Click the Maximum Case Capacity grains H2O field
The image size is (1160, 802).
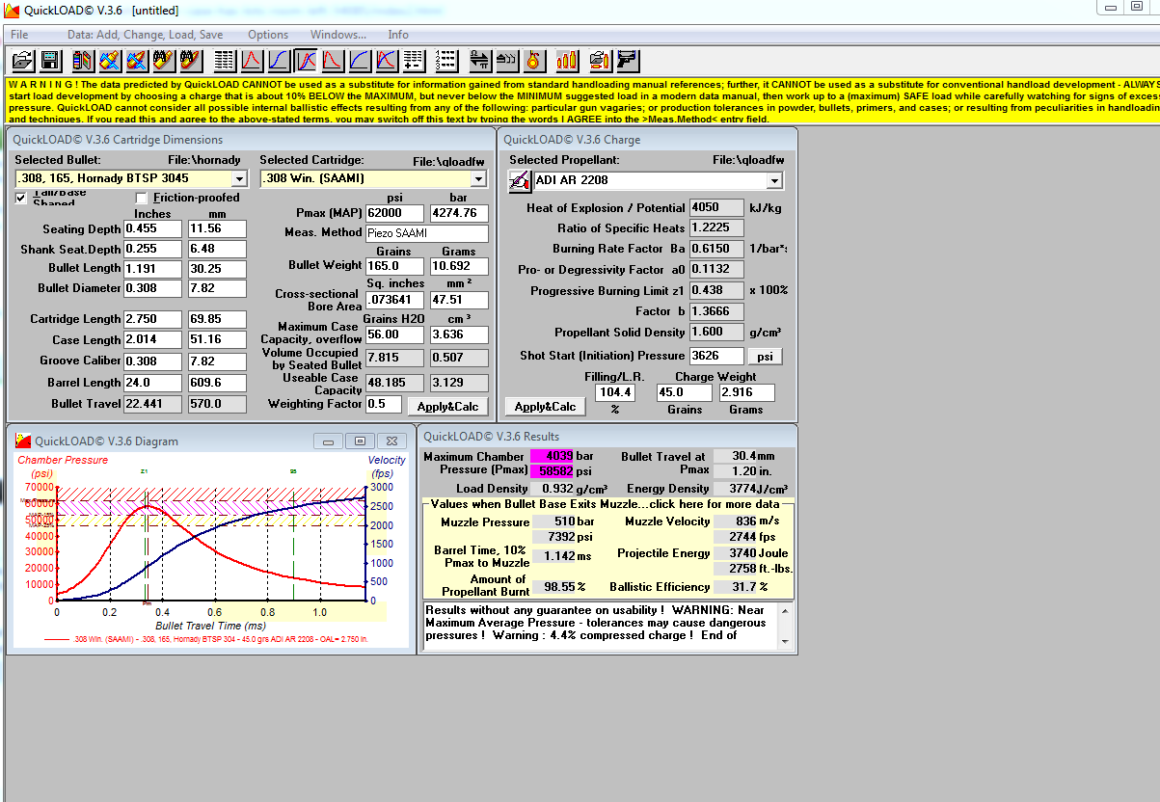[395, 334]
